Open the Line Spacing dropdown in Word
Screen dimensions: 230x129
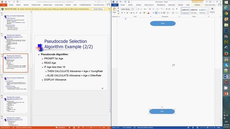click(168, 13)
